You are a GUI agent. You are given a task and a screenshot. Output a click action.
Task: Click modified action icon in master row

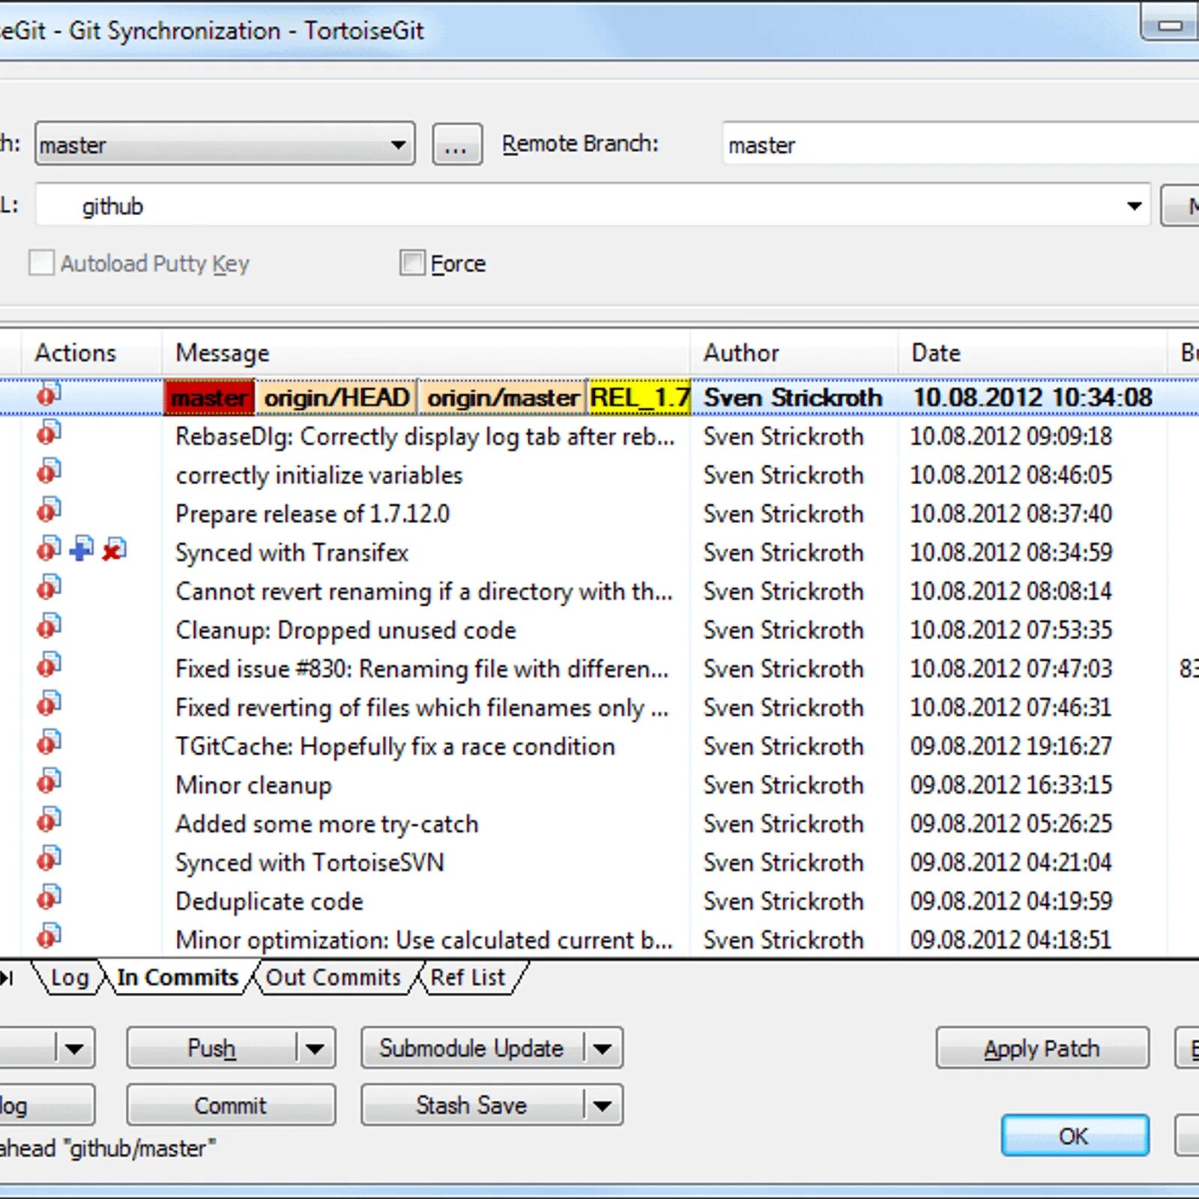point(49,393)
